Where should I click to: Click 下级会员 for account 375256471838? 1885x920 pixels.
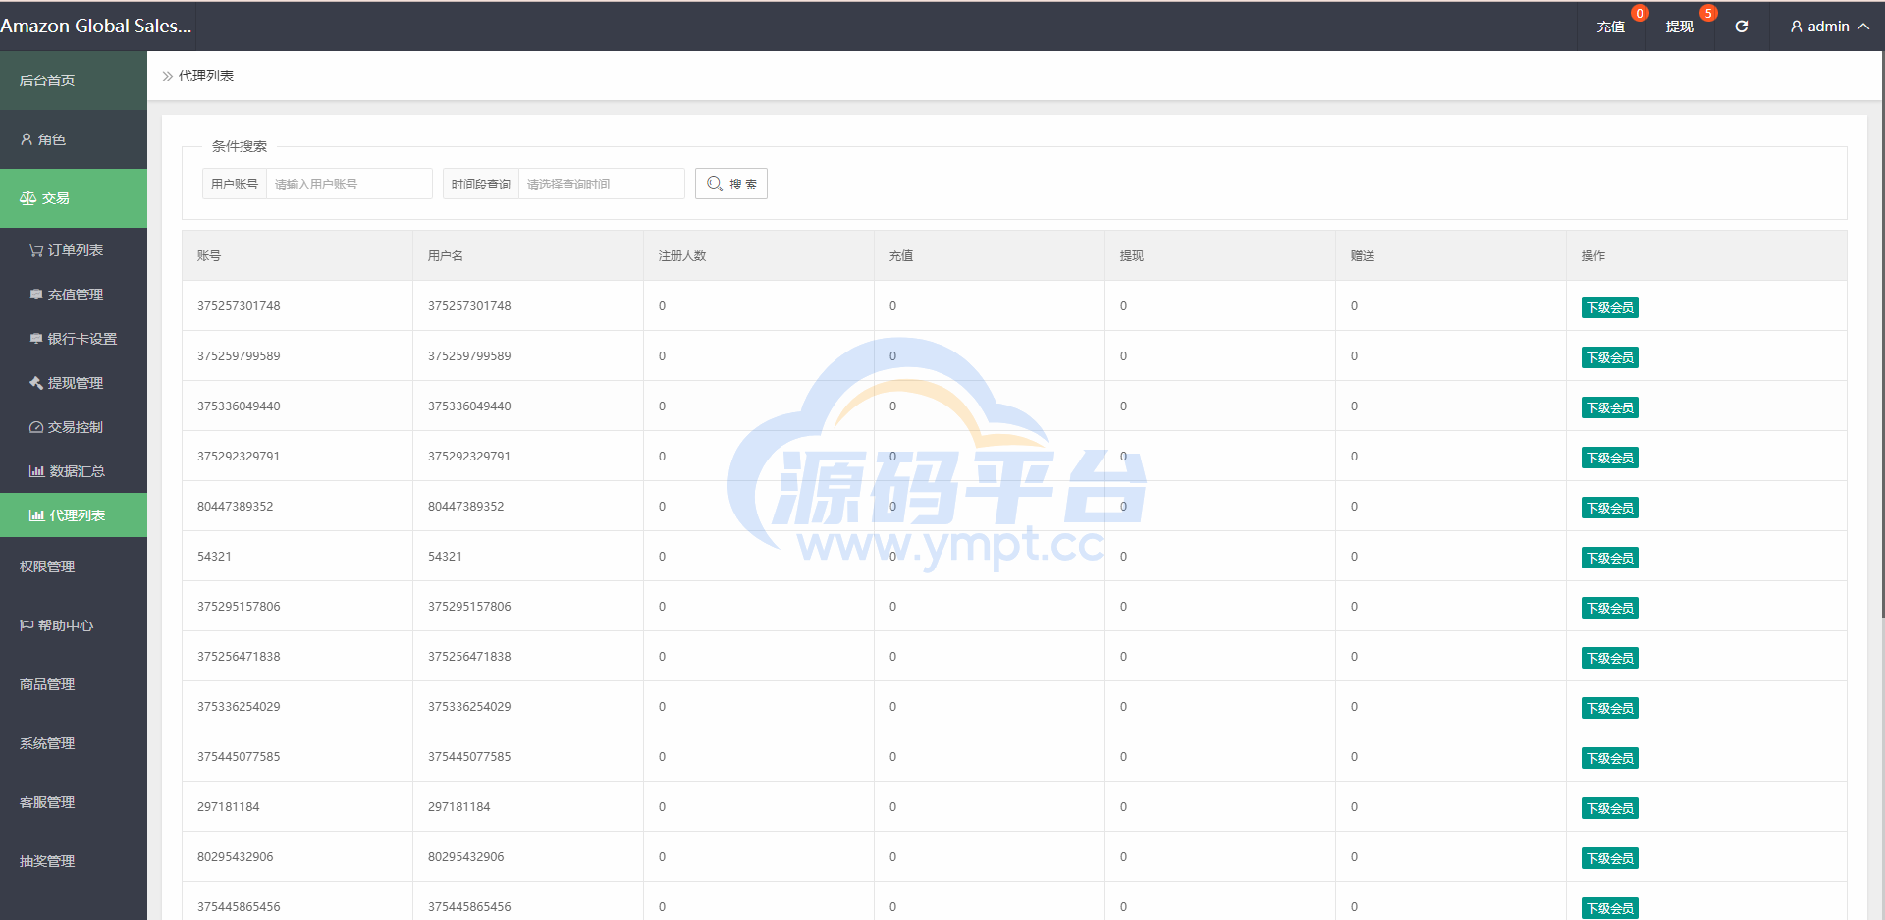(x=1610, y=658)
